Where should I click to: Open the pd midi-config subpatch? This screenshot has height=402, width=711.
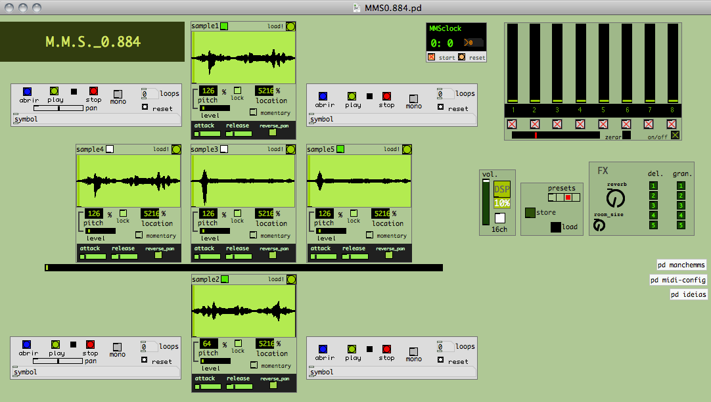(678, 280)
